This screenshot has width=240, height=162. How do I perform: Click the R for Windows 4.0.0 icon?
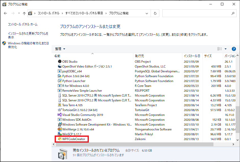(x=59, y=86)
